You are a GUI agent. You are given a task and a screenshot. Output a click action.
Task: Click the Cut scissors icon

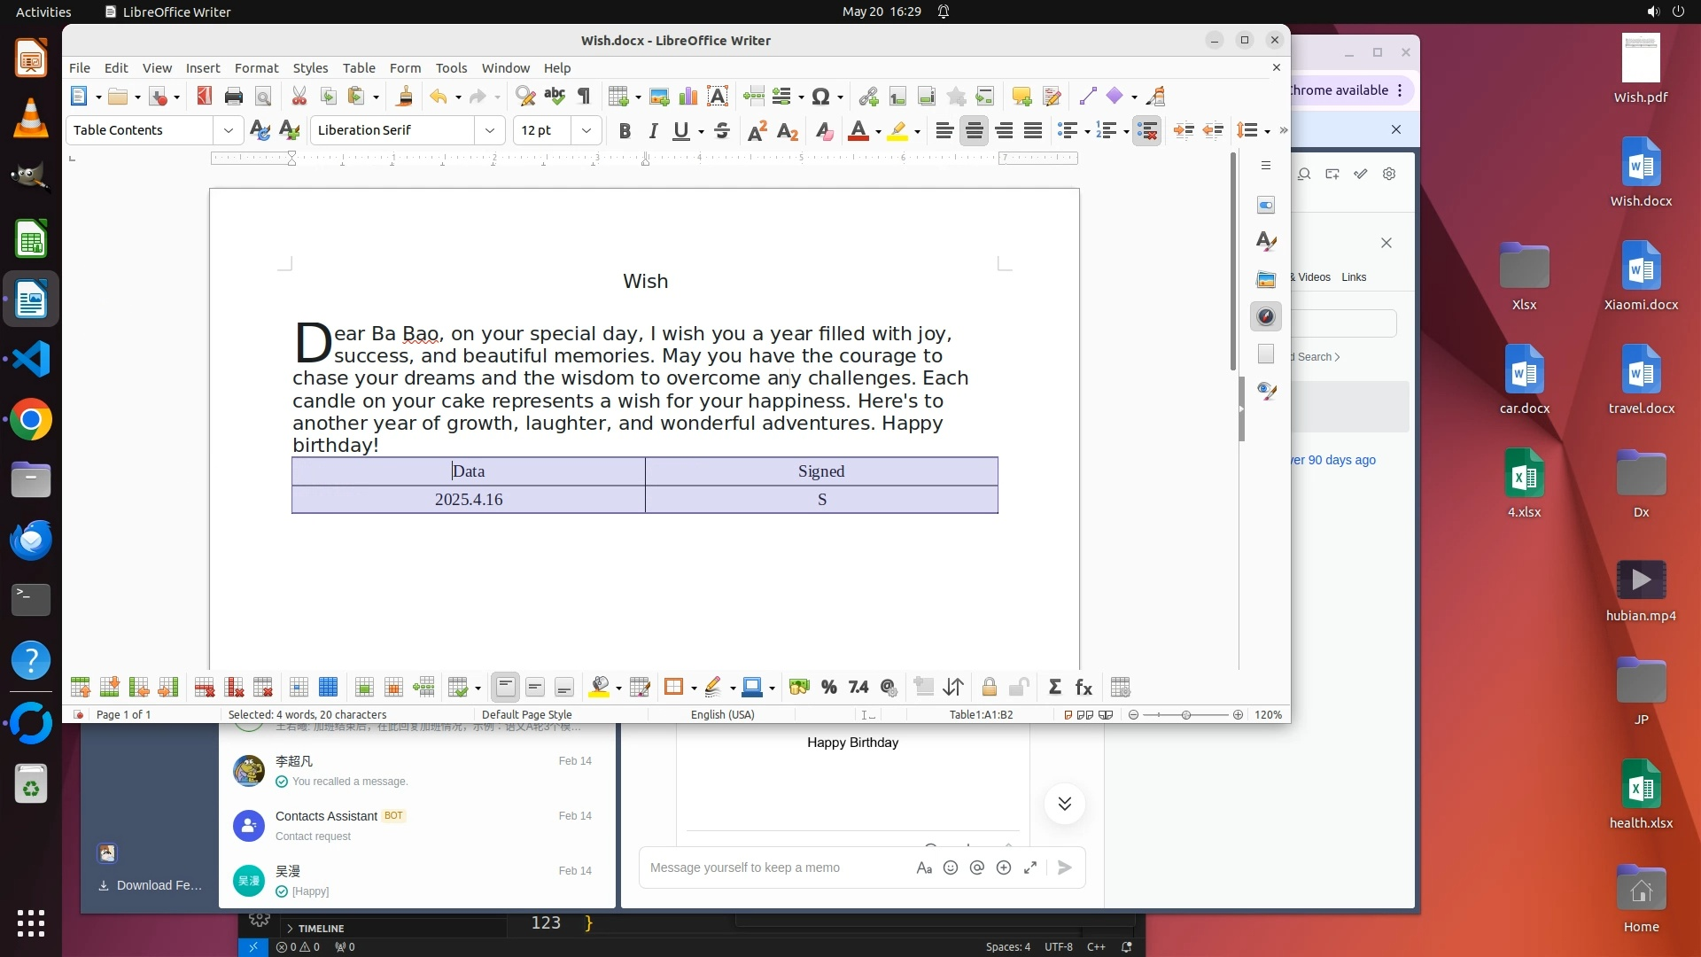pos(299,97)
